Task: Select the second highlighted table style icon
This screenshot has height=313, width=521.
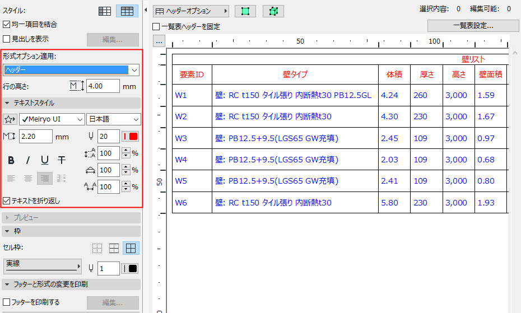Action: pos(127,11)
